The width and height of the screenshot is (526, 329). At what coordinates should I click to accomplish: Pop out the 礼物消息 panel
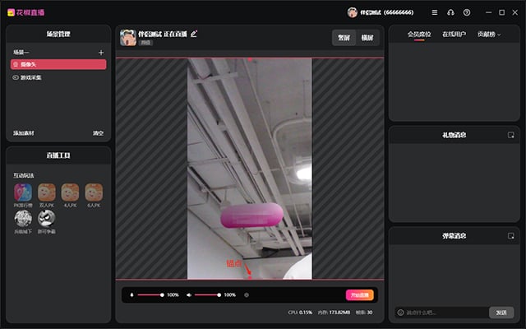point(510,135)
